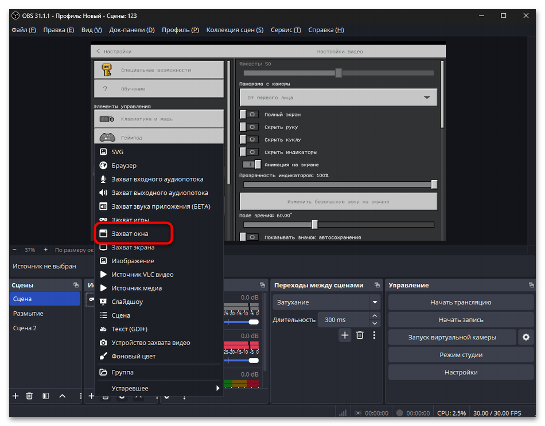
Task: Open the Док-панели menu
Action: (132, 30)
